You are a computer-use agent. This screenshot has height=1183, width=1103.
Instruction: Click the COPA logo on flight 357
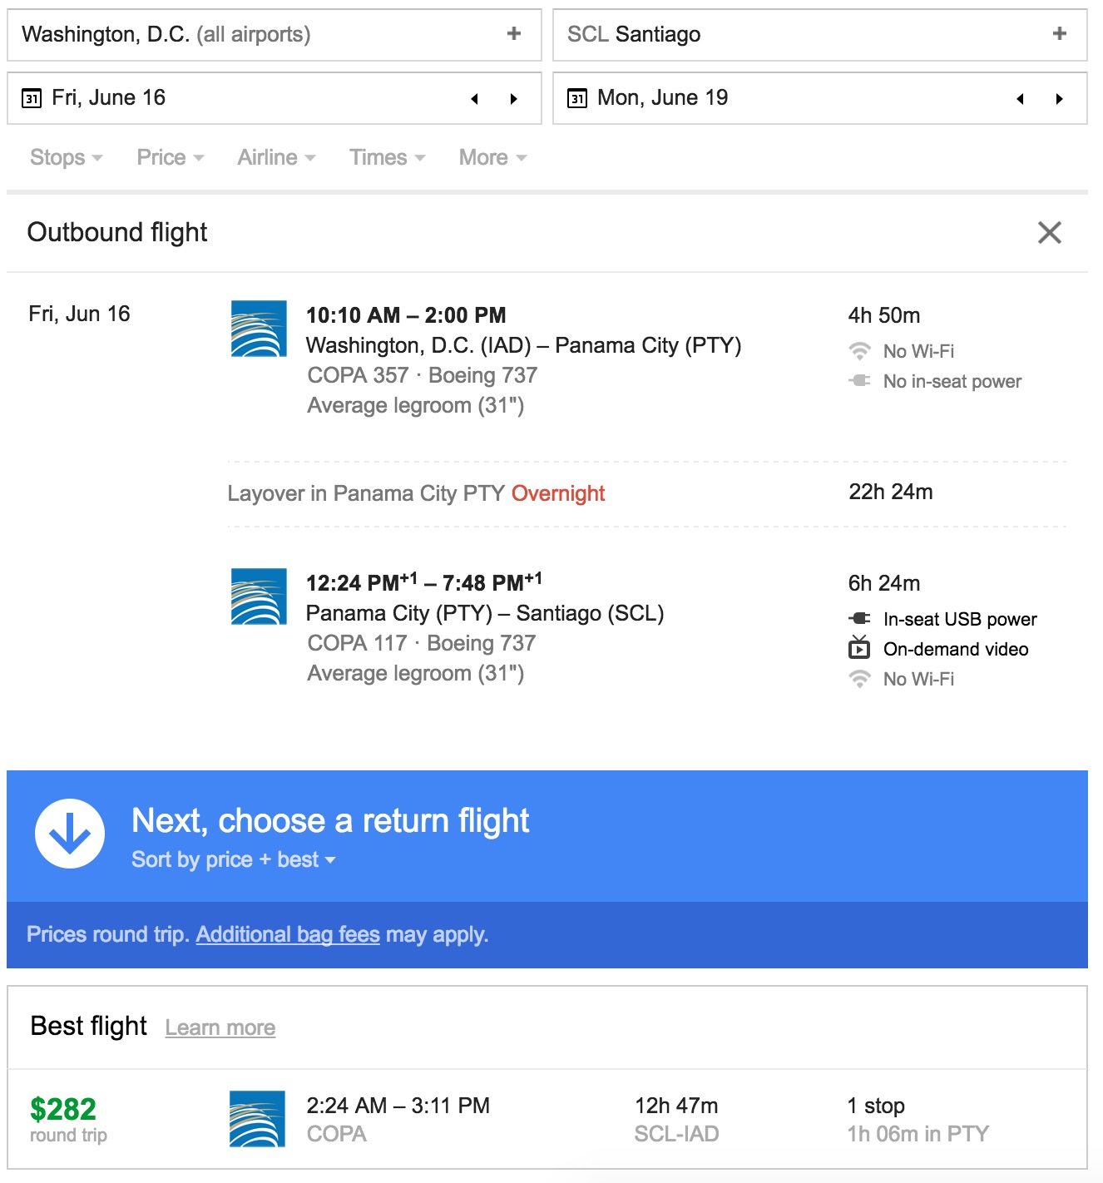tap(259, 329)
